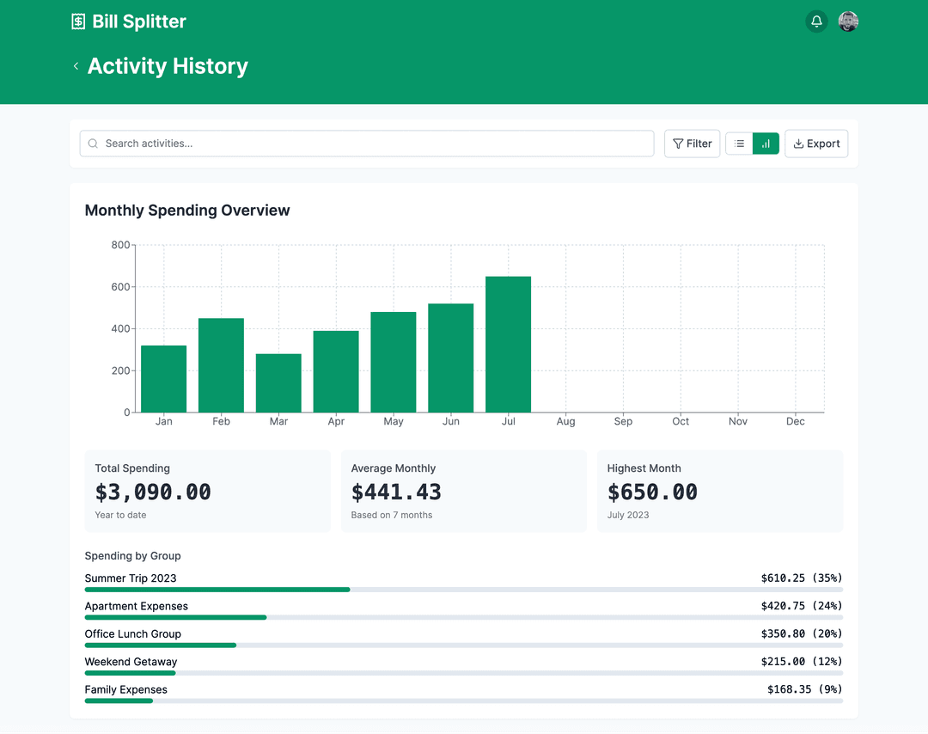
Task: Open the Apartment Expenses group
Action: click(x=136, y=606)
